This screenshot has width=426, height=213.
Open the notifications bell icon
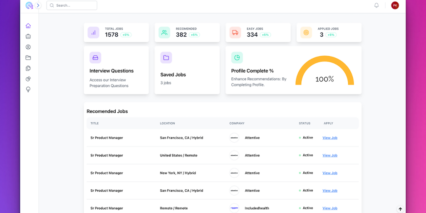tap(376, 5)
